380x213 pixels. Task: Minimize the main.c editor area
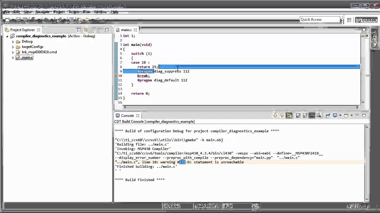pos(357,29)
